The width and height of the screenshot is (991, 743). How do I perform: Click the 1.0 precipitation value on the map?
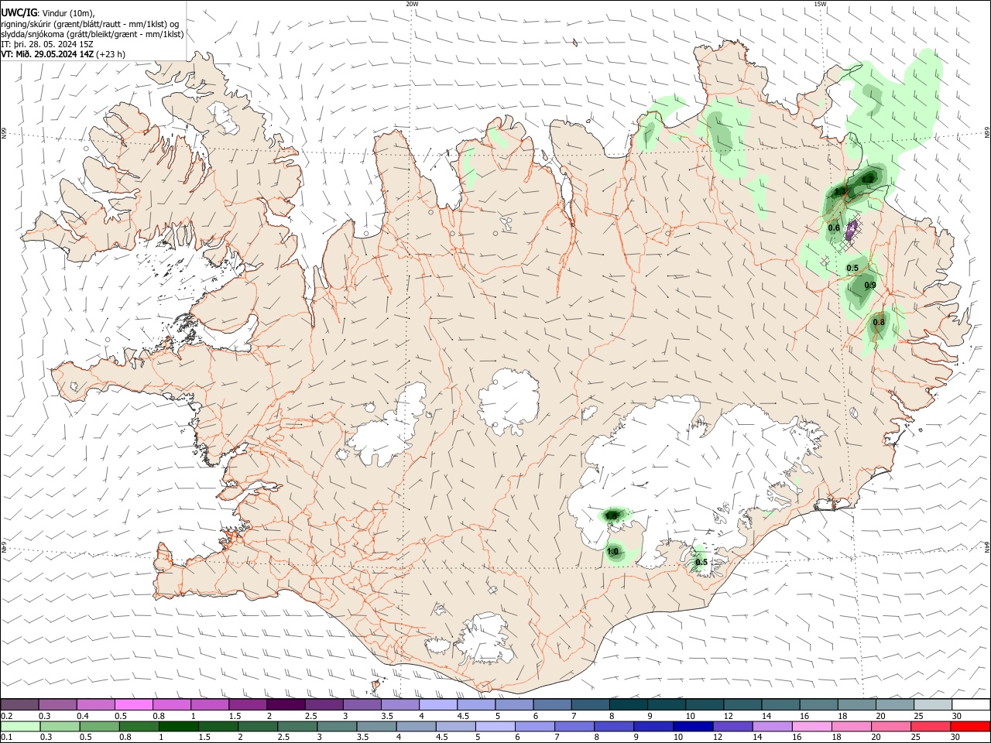[x=612, y=552]
